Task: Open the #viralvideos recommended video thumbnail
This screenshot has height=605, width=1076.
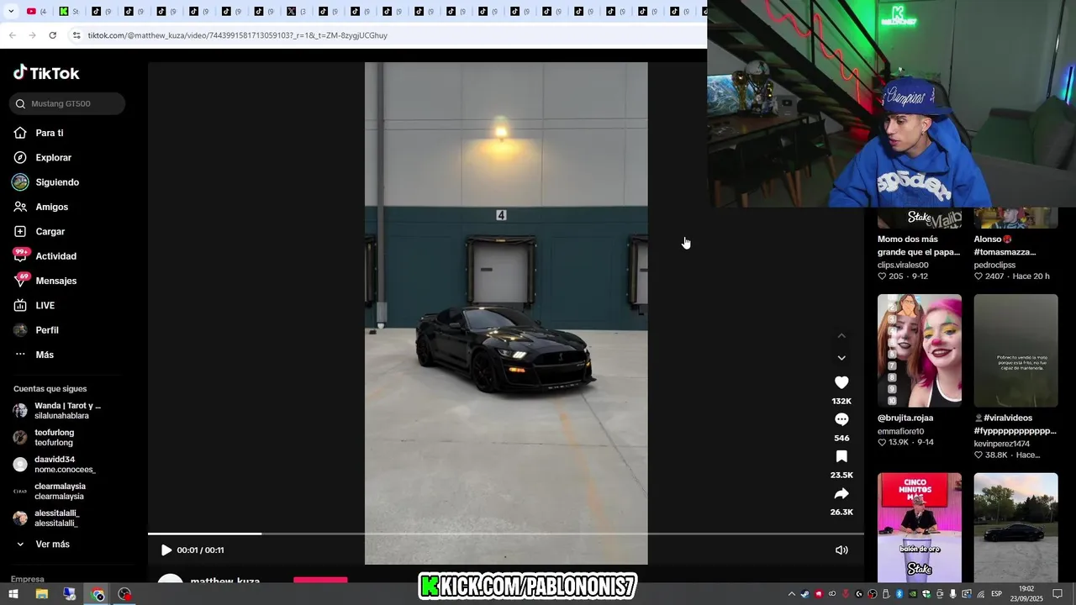Action: point(1015,350)
